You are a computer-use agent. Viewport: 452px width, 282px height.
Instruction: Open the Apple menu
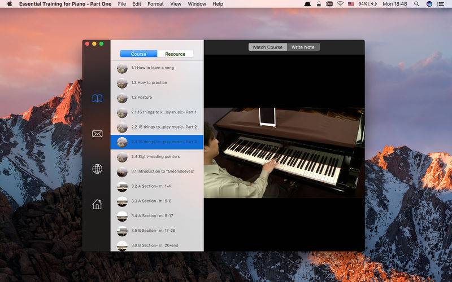tap(10, 4)
